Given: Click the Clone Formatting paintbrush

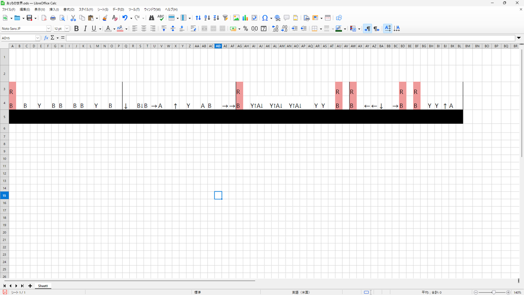Looking at the screenshot, I should click(x=105, y=18).
